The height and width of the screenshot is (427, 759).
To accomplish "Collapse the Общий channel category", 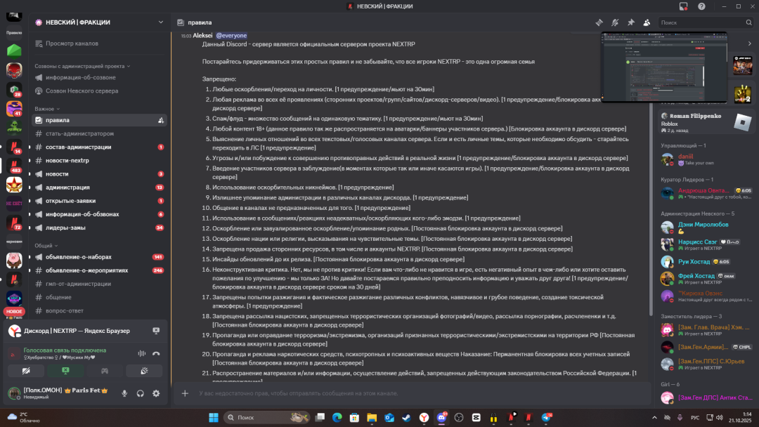I will (46, 246).
